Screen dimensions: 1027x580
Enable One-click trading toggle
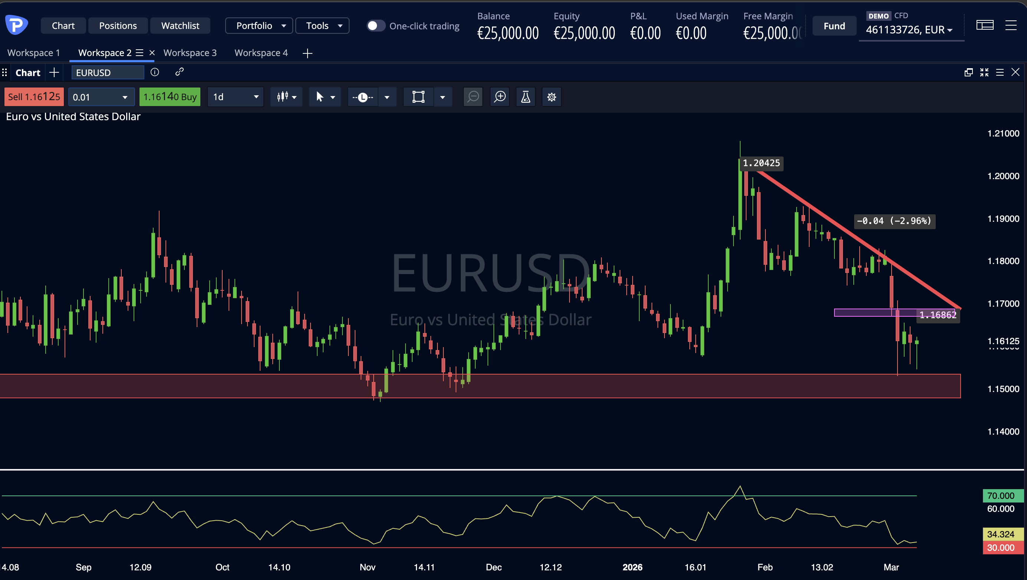point(375,26)
